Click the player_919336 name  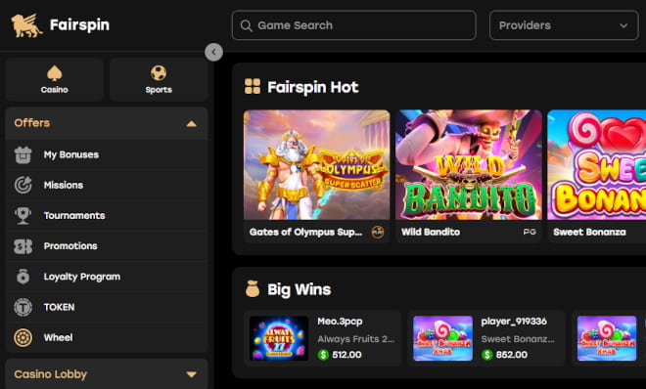pos(514,322)
